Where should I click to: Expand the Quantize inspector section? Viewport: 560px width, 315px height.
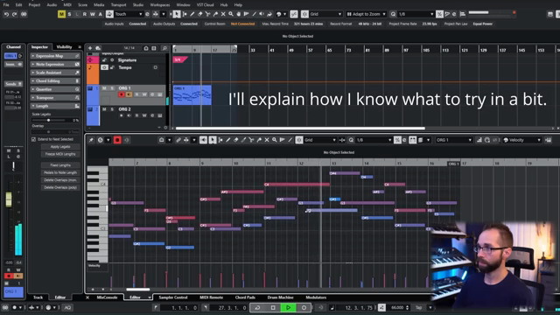point(55,89)
